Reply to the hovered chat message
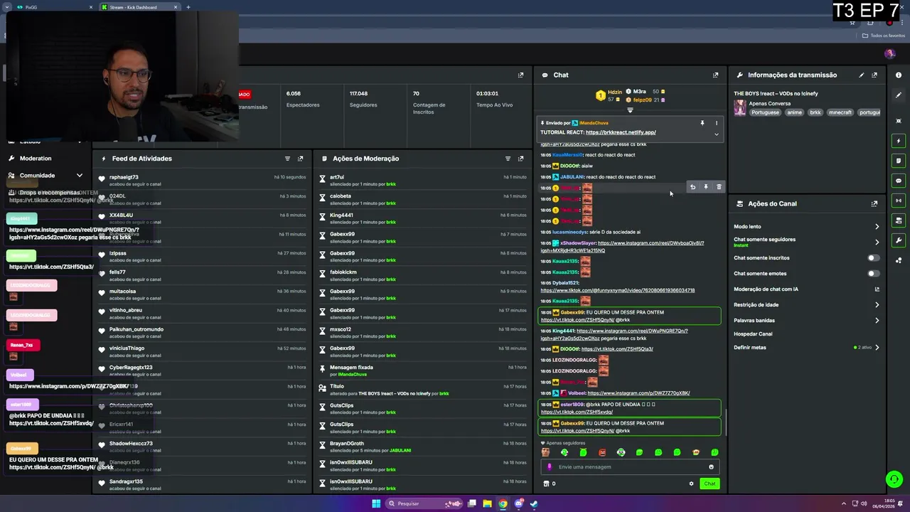This screenshot has width=910, height=512. pos(692,187)
